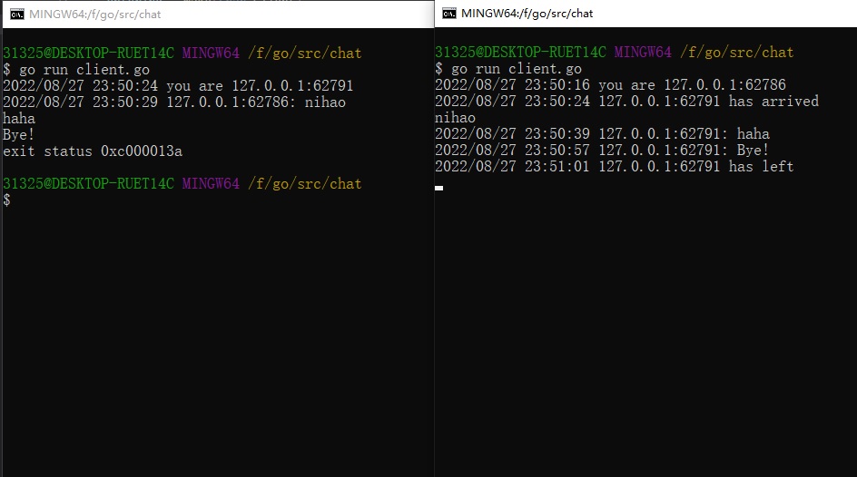Click the 'exit status 0xc000013a' line
The height and width of the screenshot is (477, 857).
coord(93,151)
